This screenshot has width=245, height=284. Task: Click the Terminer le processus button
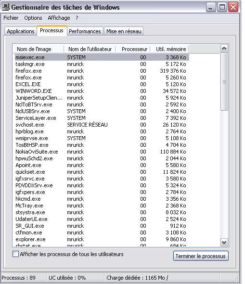point(201,256)
